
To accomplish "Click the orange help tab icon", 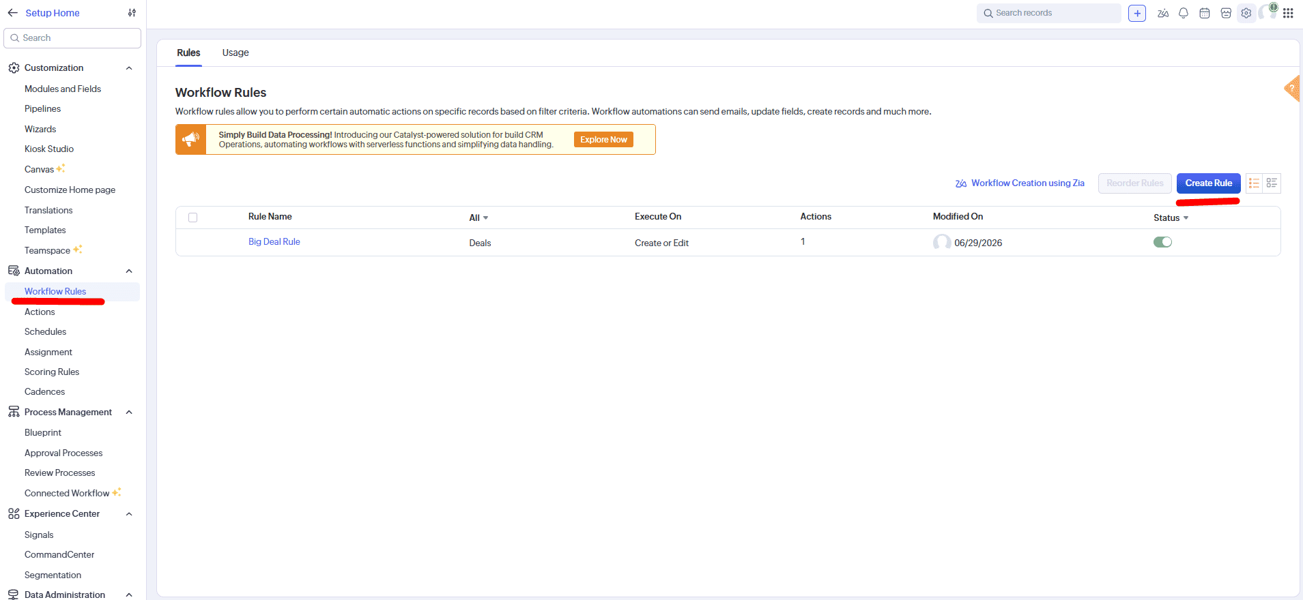I will [1292, 89].
